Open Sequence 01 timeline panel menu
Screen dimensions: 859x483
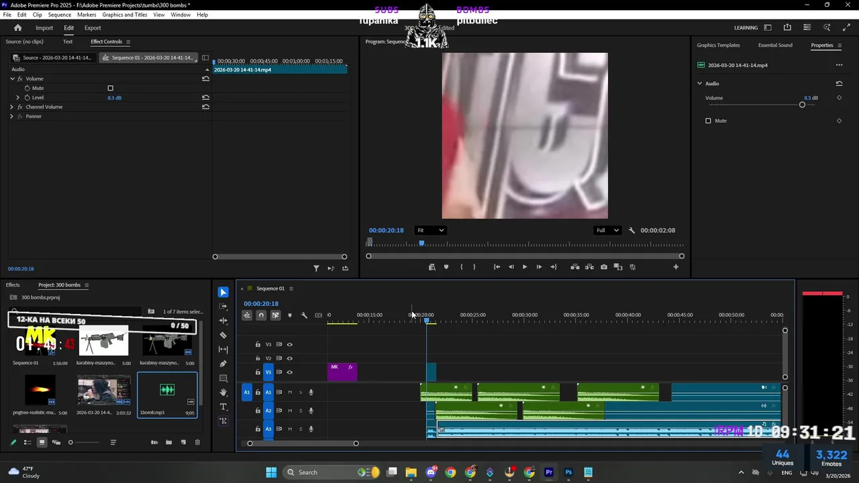pyautogui.click(x=291, y=288)
